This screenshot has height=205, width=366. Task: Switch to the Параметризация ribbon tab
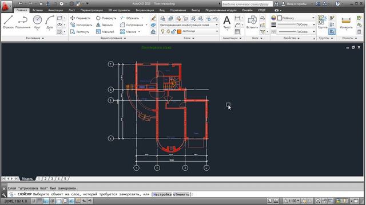coord(91,10)
